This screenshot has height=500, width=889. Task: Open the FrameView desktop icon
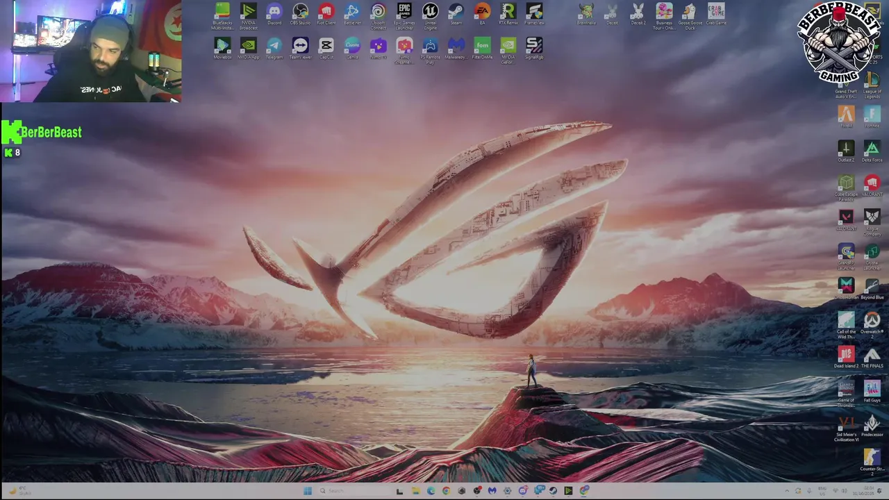534,15
